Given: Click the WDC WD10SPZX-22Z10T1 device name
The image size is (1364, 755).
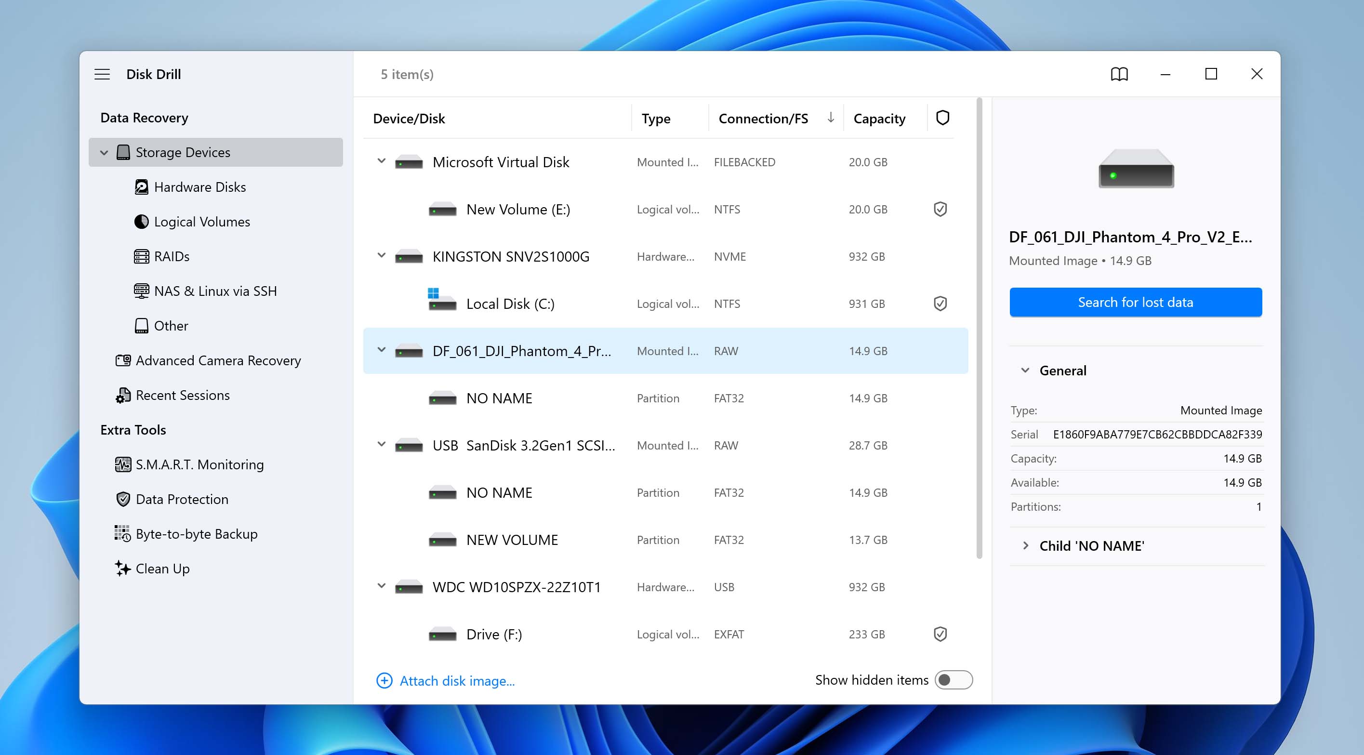Looking at the screenshot, I should pyautogui.click(x=517, y=587).
